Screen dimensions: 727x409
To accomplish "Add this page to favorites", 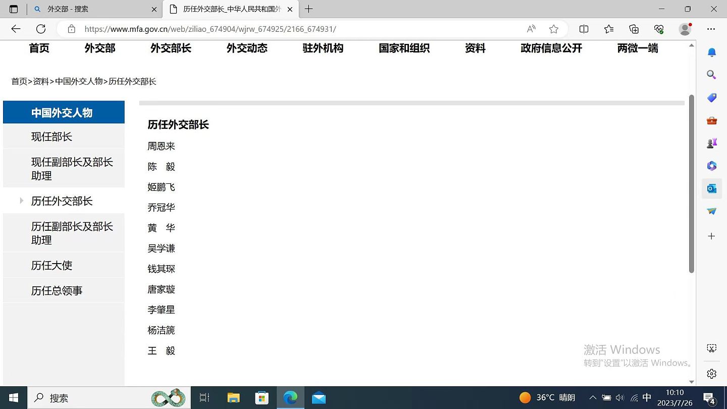I will 554,29.
